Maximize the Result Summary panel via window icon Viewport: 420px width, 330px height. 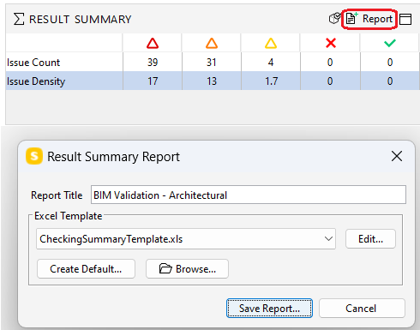[x=405, y=20]
